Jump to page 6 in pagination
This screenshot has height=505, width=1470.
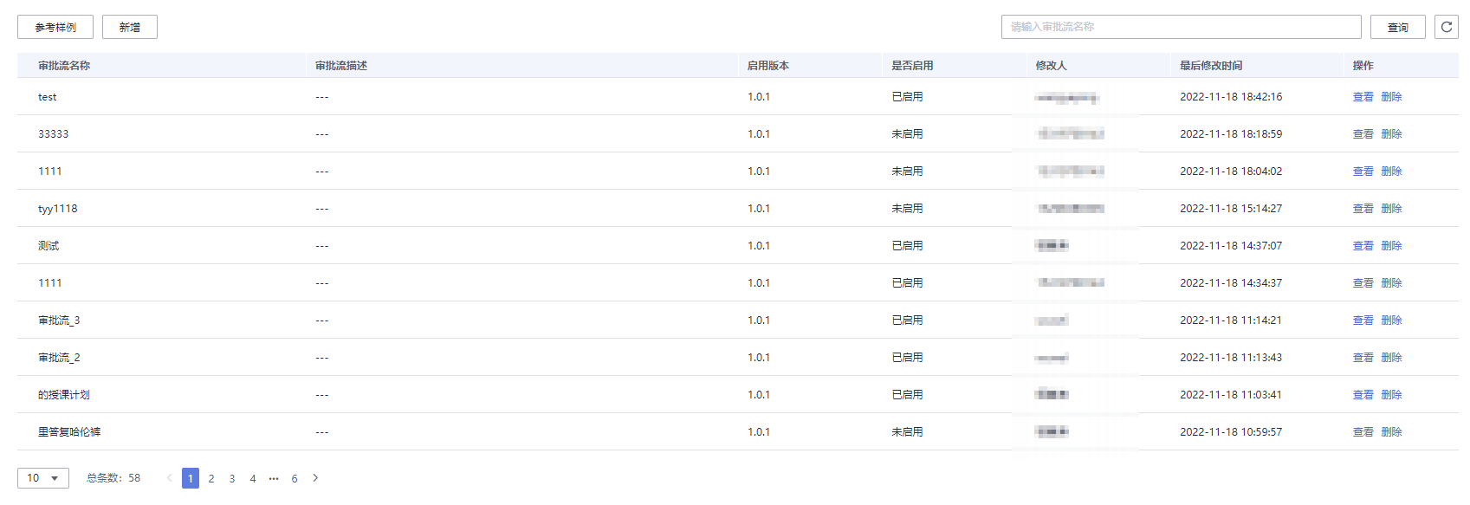[295, 478]
